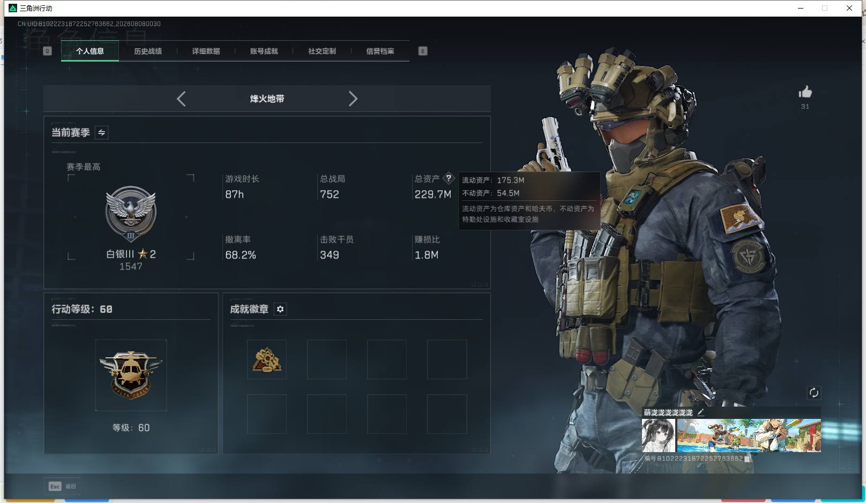Click the Q key previous-tab icon

(47, 51)
